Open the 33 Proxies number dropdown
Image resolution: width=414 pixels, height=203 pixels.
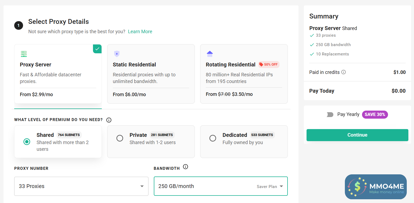[x=81, y=186]
